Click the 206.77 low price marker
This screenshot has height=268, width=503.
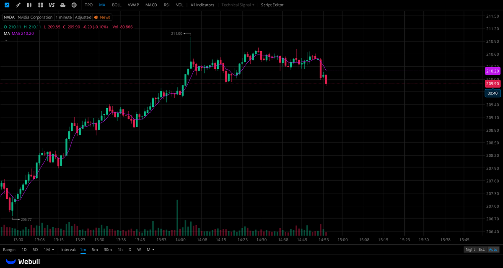pyautogui.click(x=26, y=219)
